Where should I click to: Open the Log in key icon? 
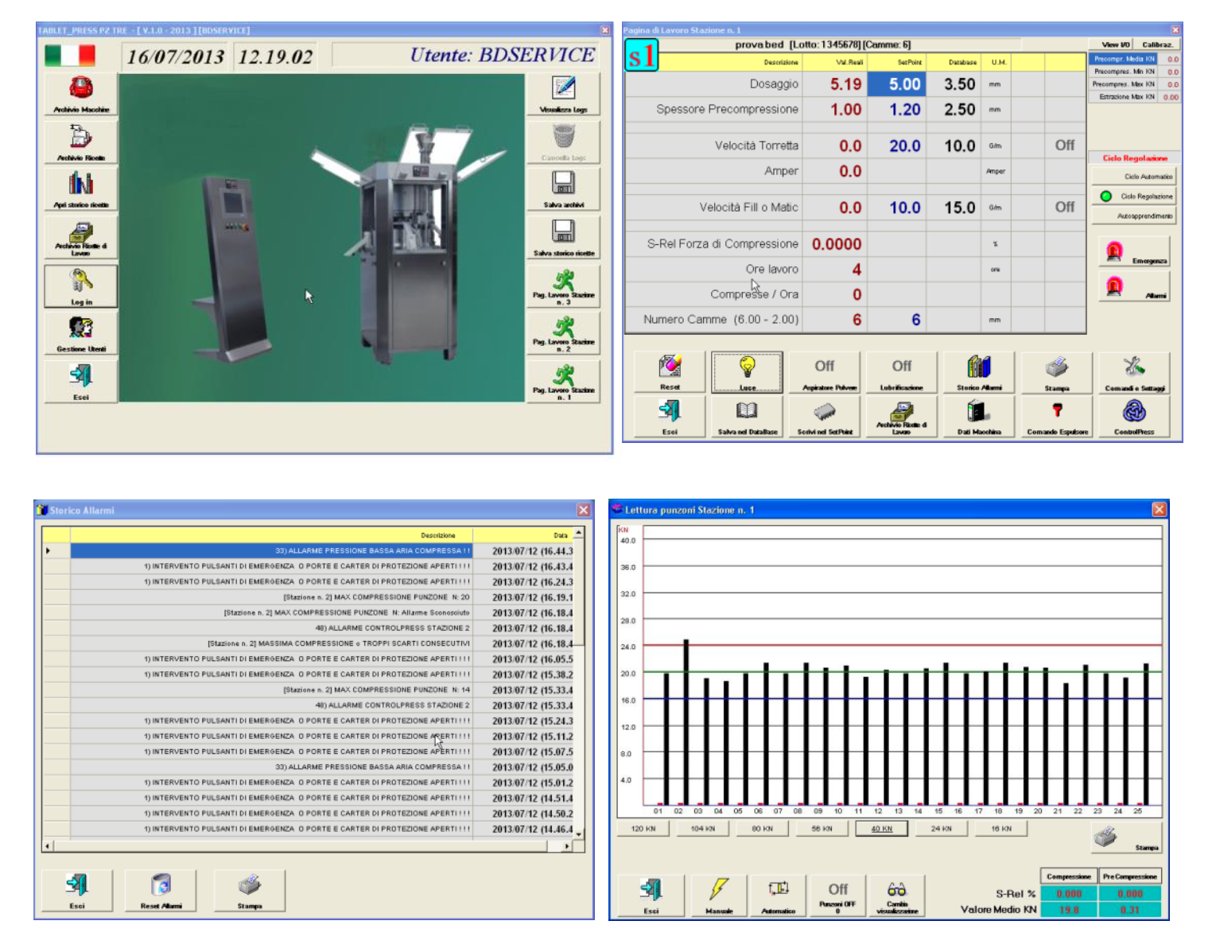click(x=81, y=286)
